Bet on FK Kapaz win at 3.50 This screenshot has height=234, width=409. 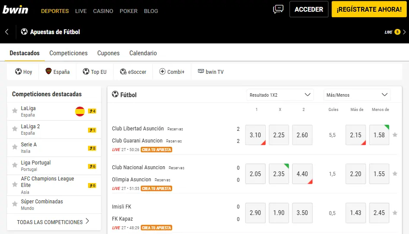(302, 213)
